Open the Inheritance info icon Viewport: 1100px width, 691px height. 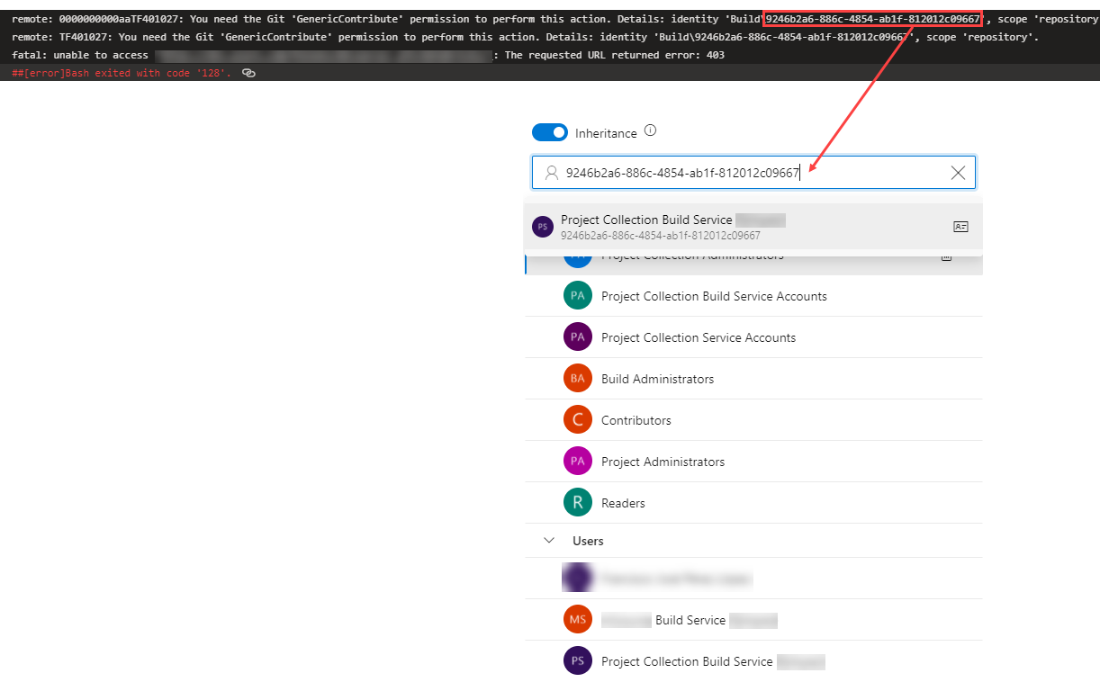pyautogui.click(x=651, y=130)
